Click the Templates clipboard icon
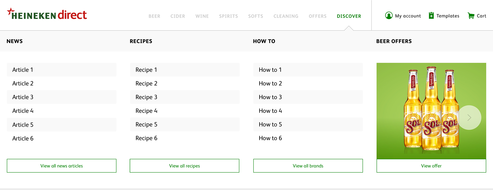This screenshot has height=190, width=493. coord(431,16)
